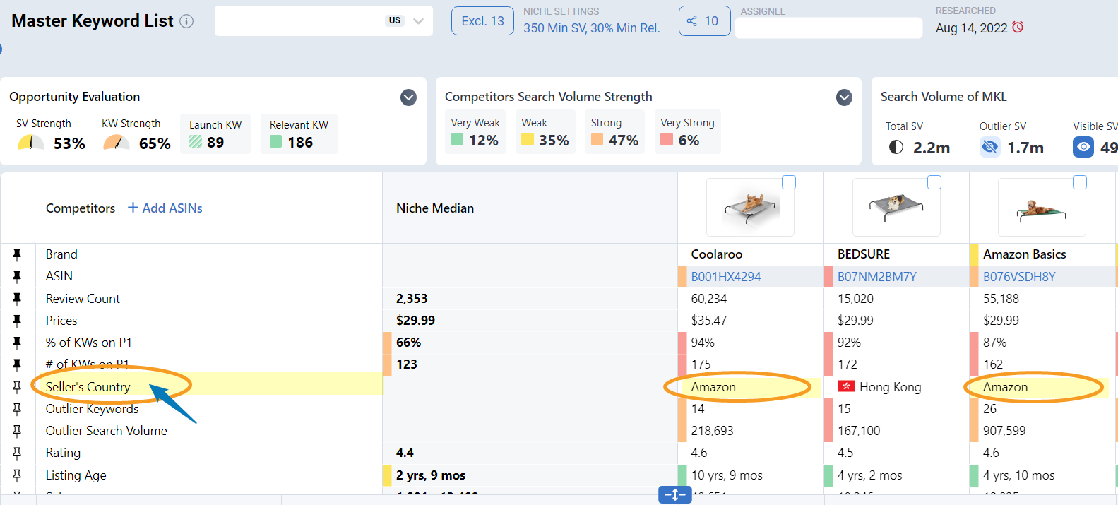Click the Total SV half-circle icon
The image size is (1118, 505).
click(896, 148)
